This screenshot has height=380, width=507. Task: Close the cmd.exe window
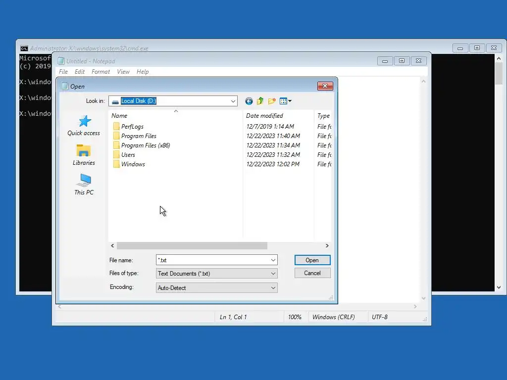pos(494,48)
